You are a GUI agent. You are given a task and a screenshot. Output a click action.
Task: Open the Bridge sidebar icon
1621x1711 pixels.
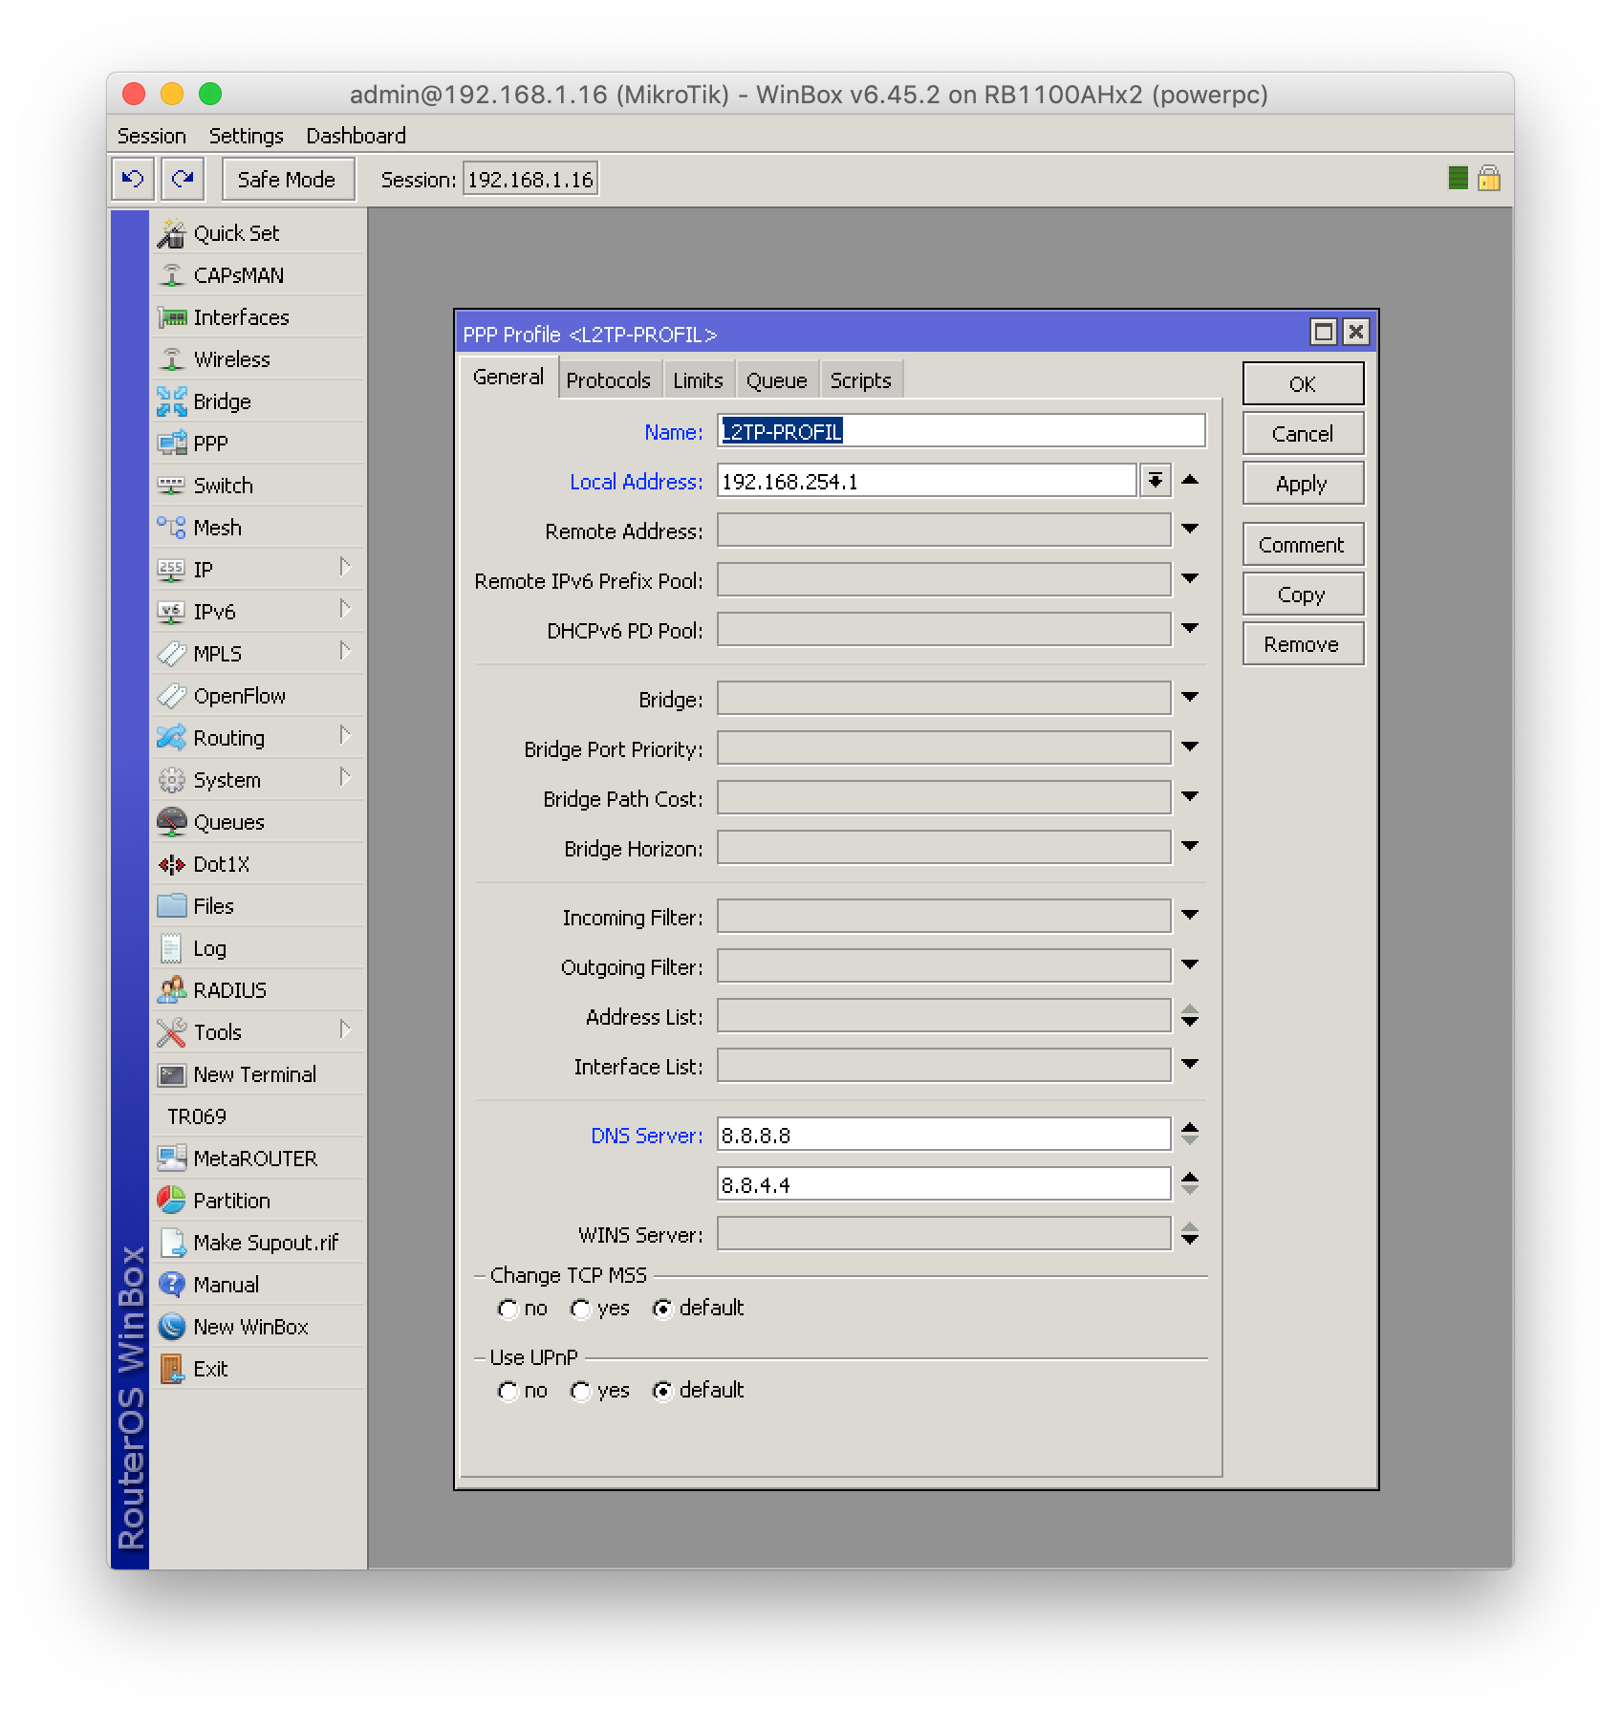[171, 401]
